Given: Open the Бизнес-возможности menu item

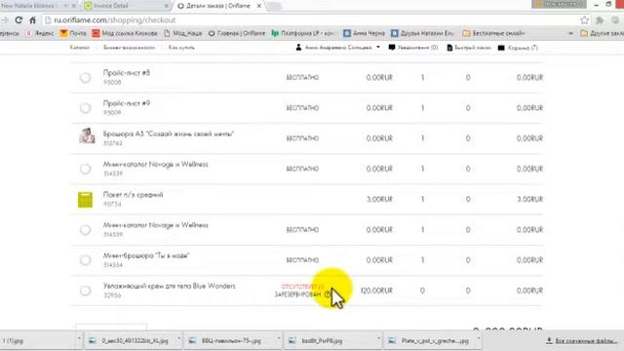Looking at the screenshot, I should [x=129, y=48].
